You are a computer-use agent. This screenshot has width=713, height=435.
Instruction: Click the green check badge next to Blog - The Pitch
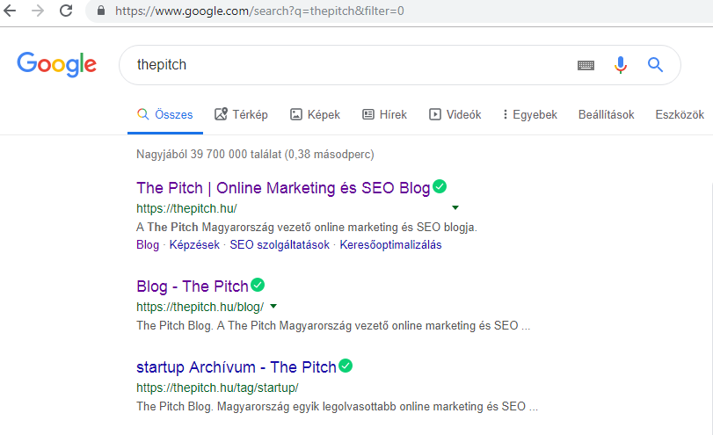[258, 285]
